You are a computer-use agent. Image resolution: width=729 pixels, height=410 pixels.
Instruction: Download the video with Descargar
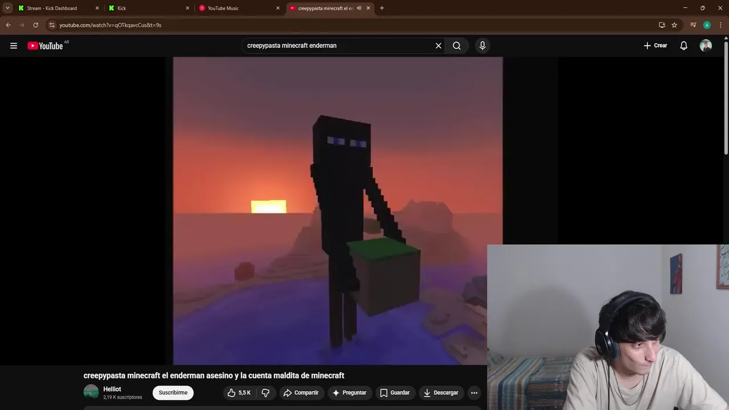point(441,392)
